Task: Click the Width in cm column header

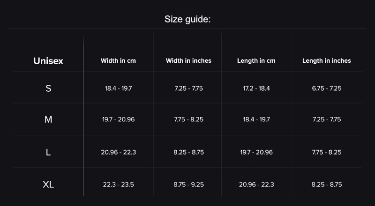Action: pos(118,61)
